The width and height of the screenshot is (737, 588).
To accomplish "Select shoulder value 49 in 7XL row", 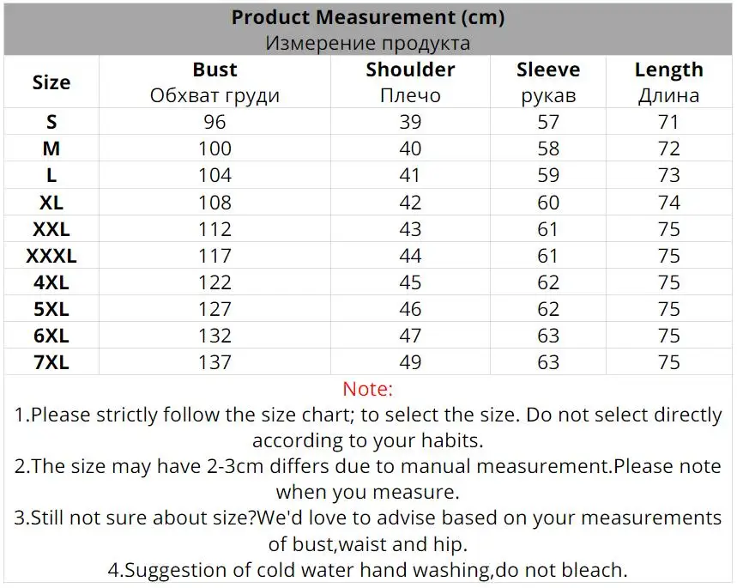I will tap(410, 362).
